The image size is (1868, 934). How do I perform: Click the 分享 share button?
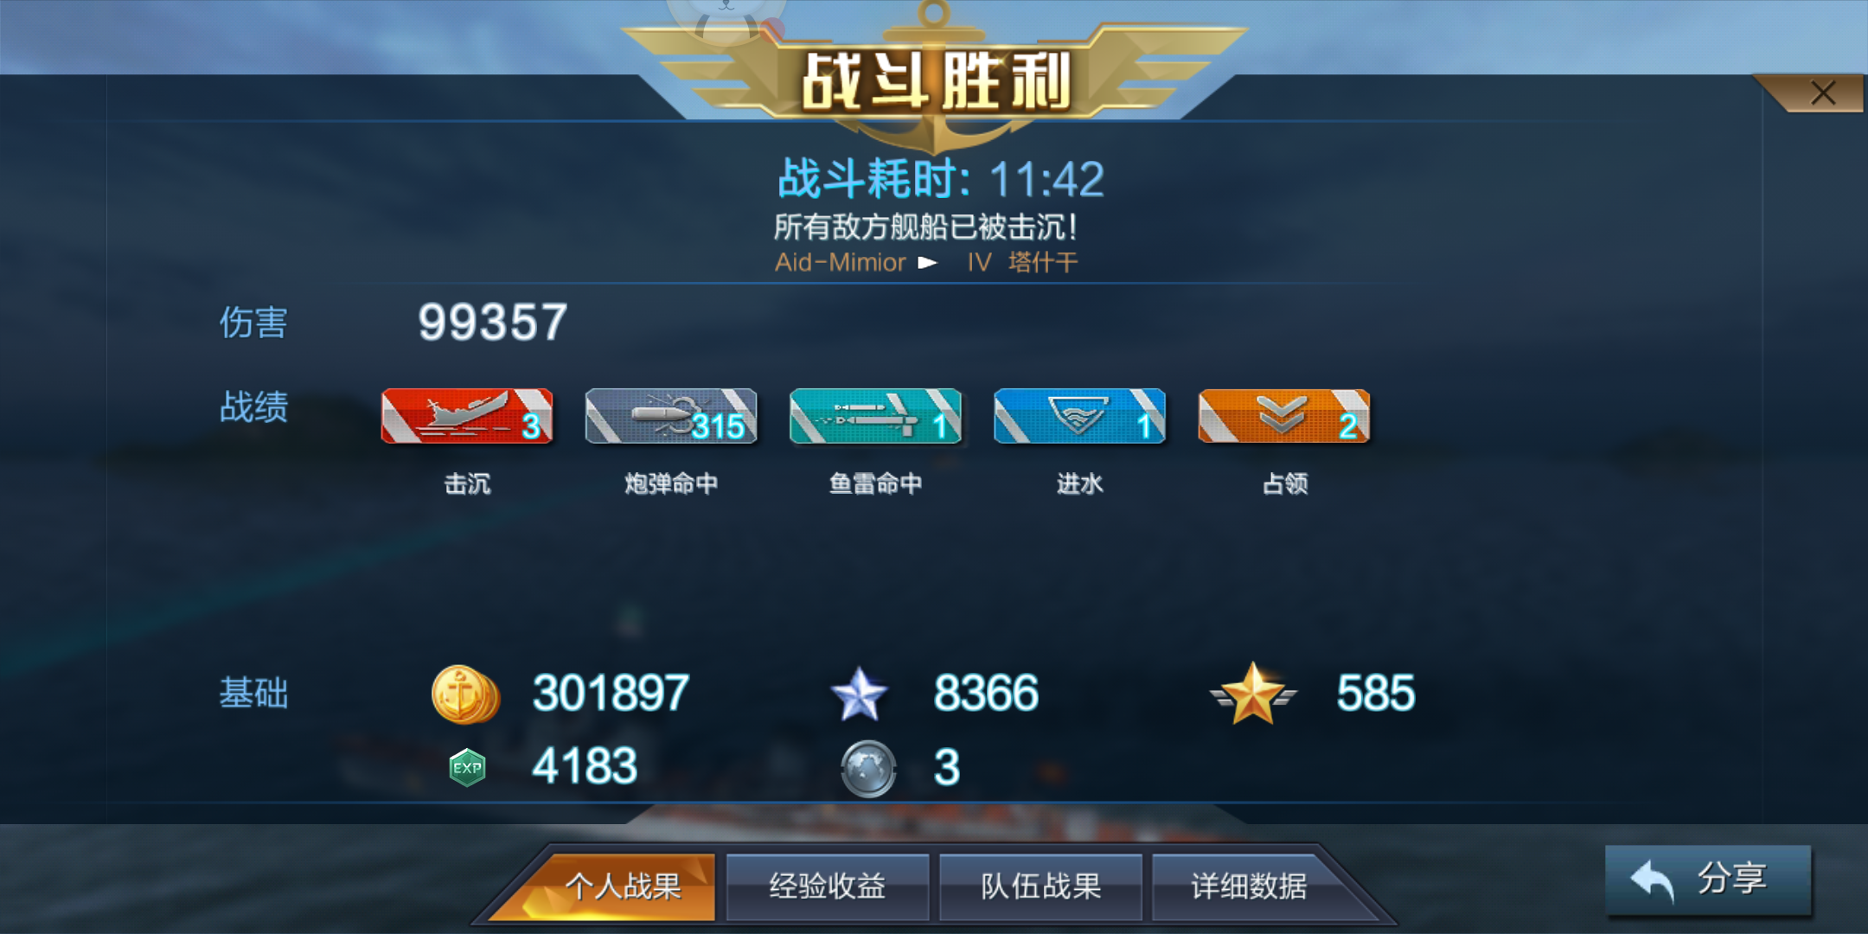point(1708,880)
